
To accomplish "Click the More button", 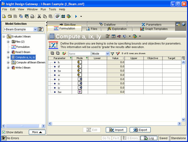I will (37, 132).
